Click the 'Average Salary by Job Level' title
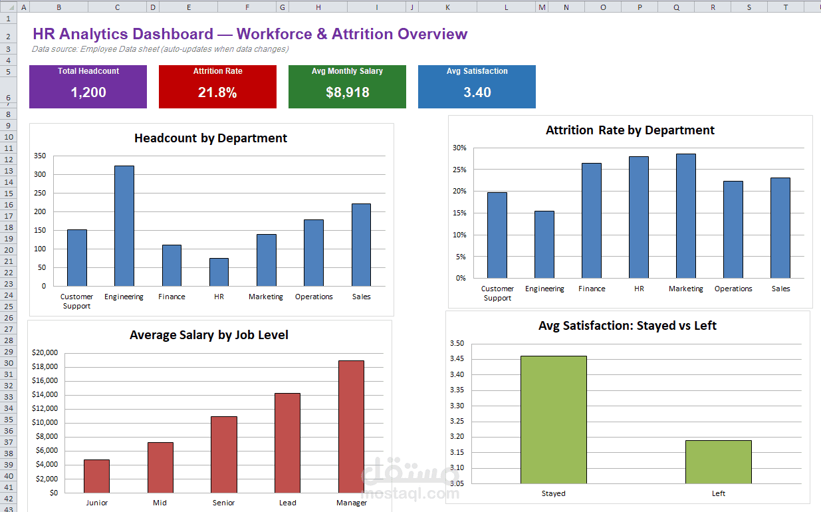821x512 pixels. [x=209, y=335]
